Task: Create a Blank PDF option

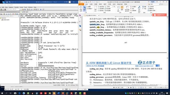Action: (132, 9)
